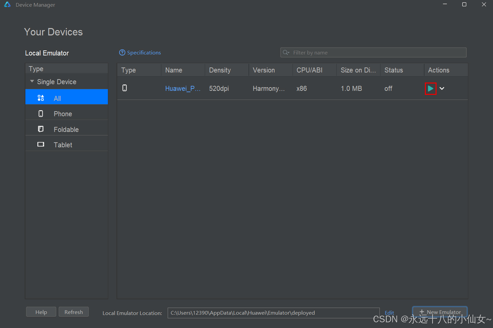Sort by the CPU/ABI column header

(x=314, y=70)
